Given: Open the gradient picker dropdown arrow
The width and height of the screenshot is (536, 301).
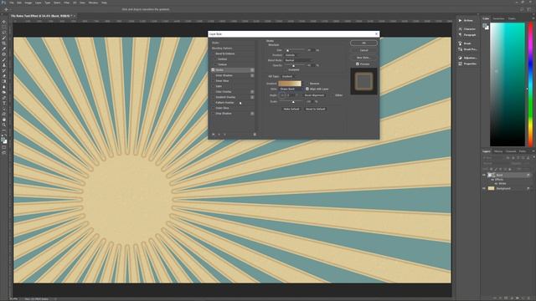Looking at the screenshot, I should [303, 84].
